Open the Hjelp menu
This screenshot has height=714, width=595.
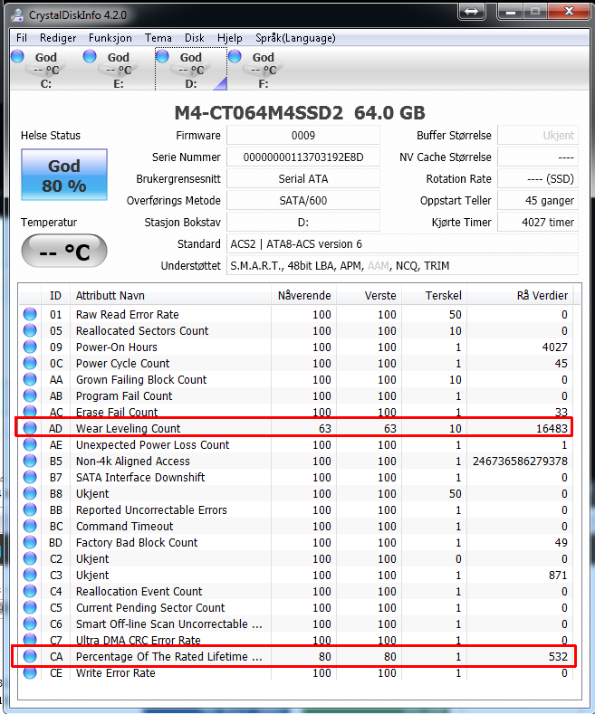230,38
